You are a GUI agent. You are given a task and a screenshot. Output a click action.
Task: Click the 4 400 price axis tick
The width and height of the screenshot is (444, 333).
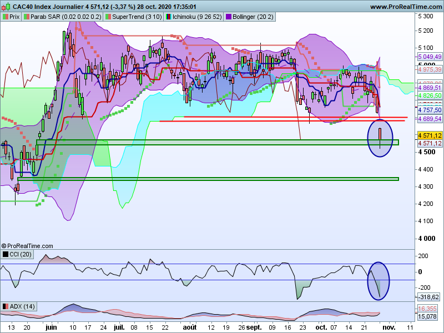[x=426, y=169]
